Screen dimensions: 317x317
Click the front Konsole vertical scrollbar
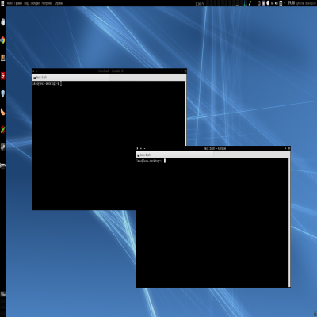click(x=289, y=223)
